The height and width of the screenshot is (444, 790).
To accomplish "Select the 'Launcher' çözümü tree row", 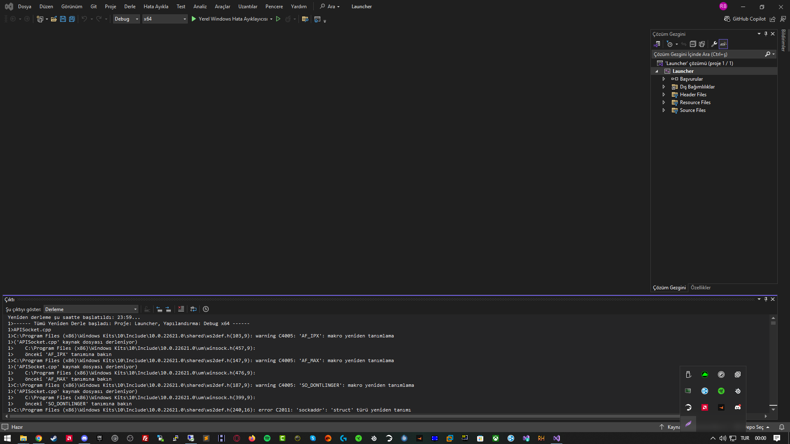I will pyautogui.click(x=714, y=63).
